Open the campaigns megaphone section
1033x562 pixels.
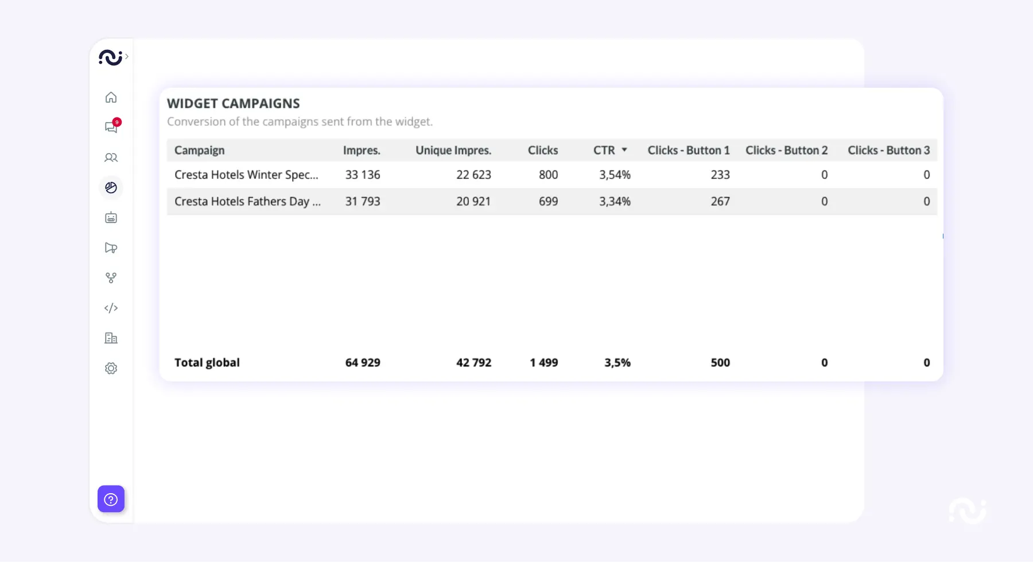[x=111, y=248]
